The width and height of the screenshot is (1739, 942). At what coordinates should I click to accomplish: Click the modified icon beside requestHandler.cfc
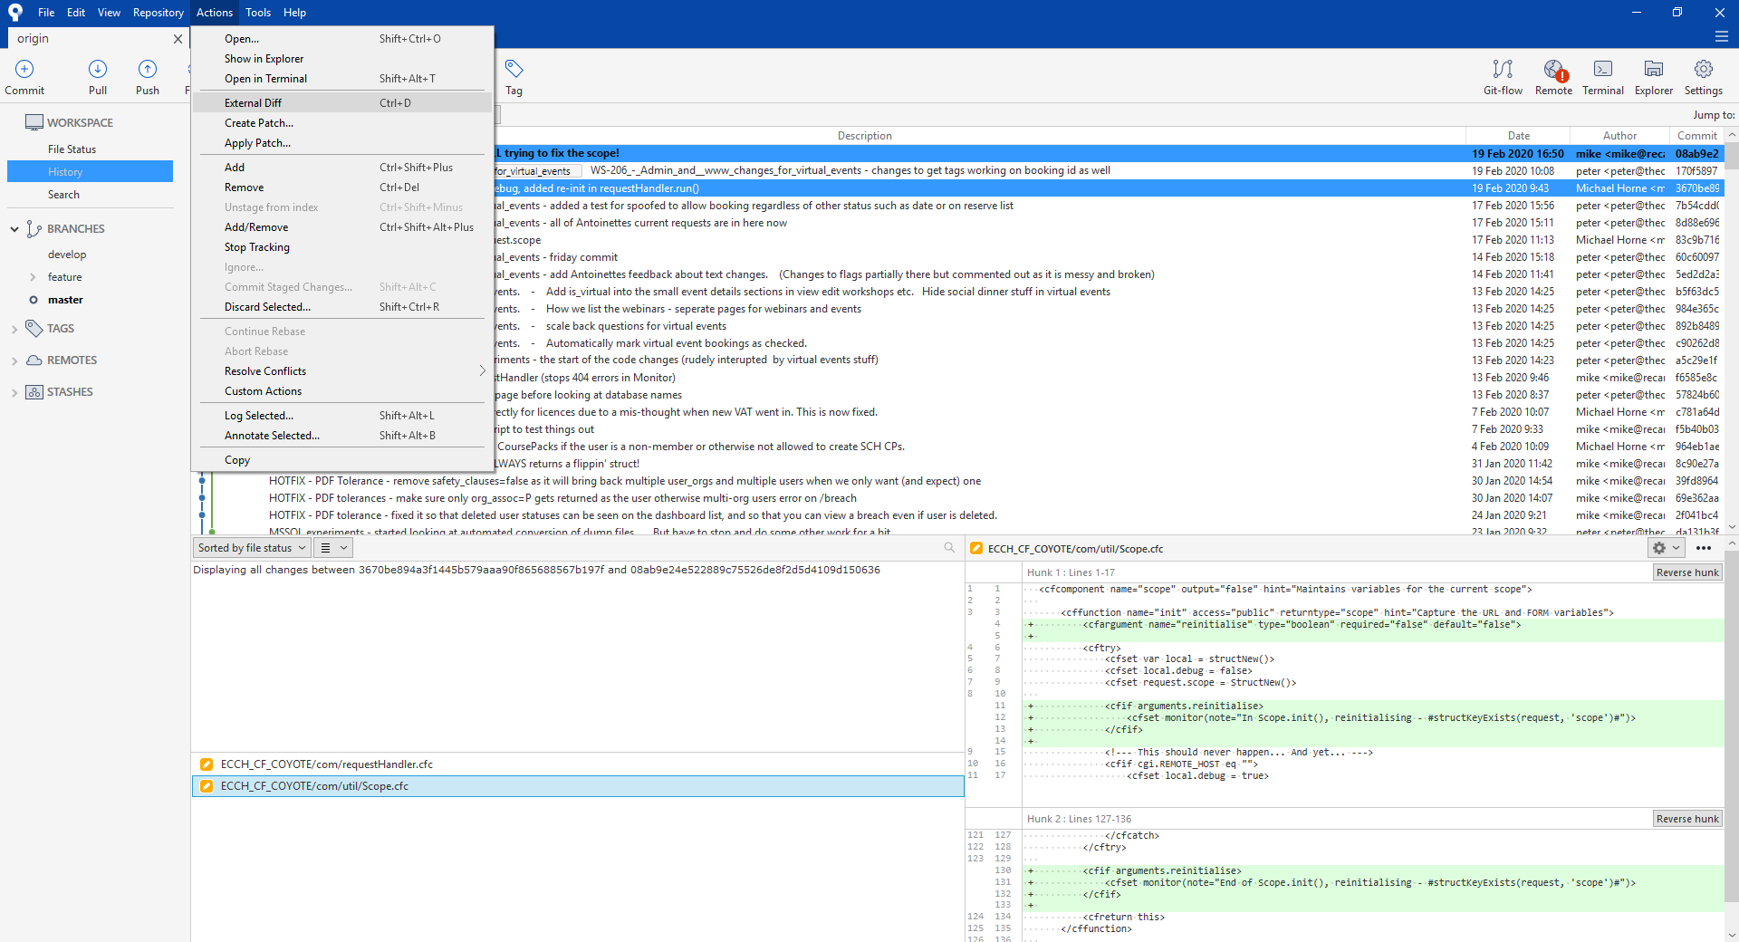pos(207,764)
